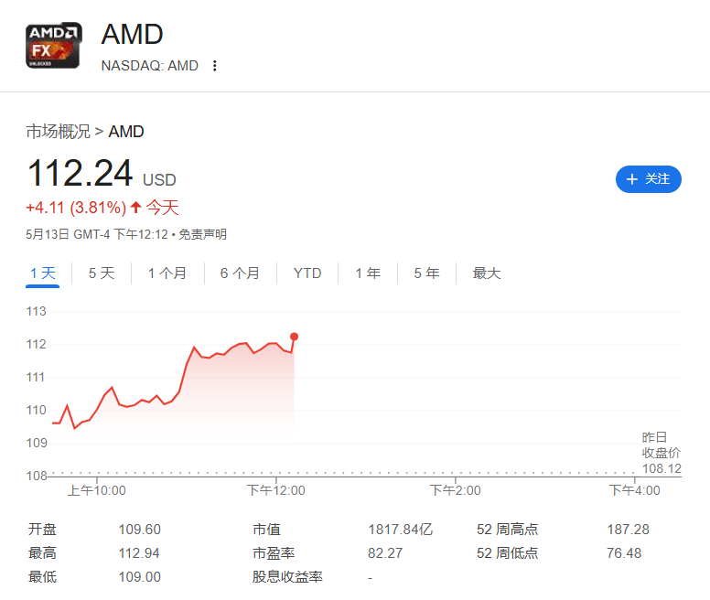
Task: Click the 市盈率 label in stats table
Action: click(274, 553)
